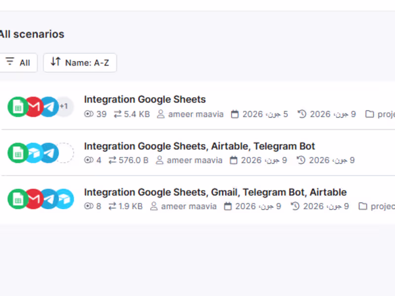Click ameer maavia in the 5.4 KB row
This screenshot has height=296, width=395.
pyautogui.click(x=196, y=114)
